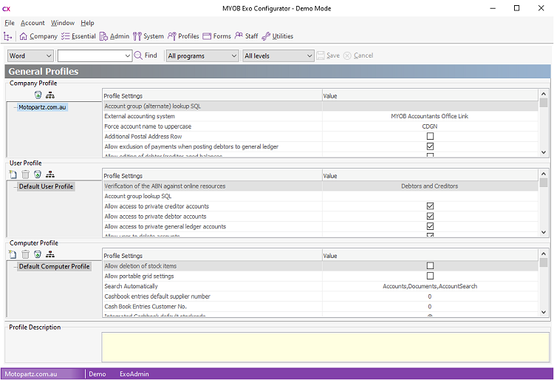Viewport: 554px width, 380px height.
Task: Select 'Force account name to uppercase' row
Action: pyautogui.click(x=321, y=126)
